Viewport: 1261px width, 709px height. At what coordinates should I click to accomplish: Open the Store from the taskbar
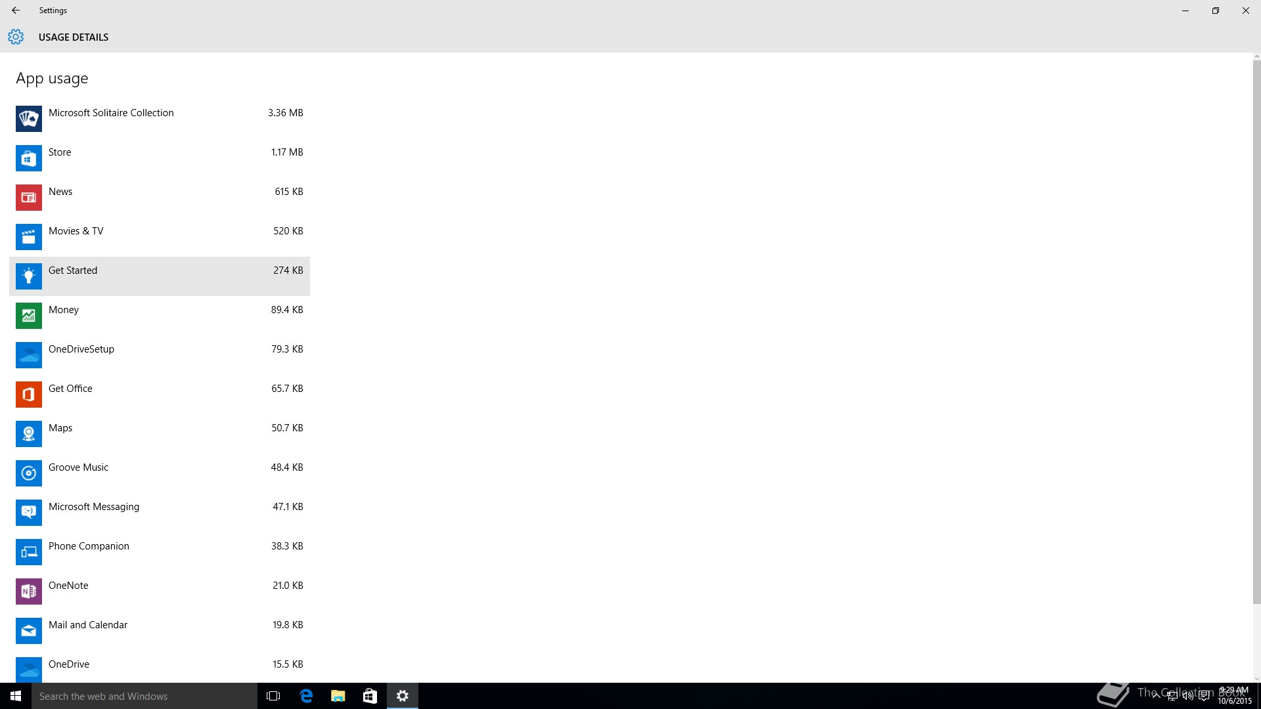[x=370, y=696]
